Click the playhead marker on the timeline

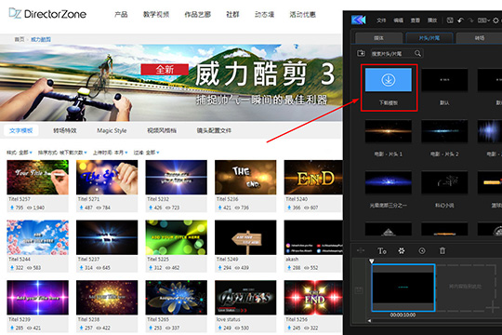click(x=371, y=261)
